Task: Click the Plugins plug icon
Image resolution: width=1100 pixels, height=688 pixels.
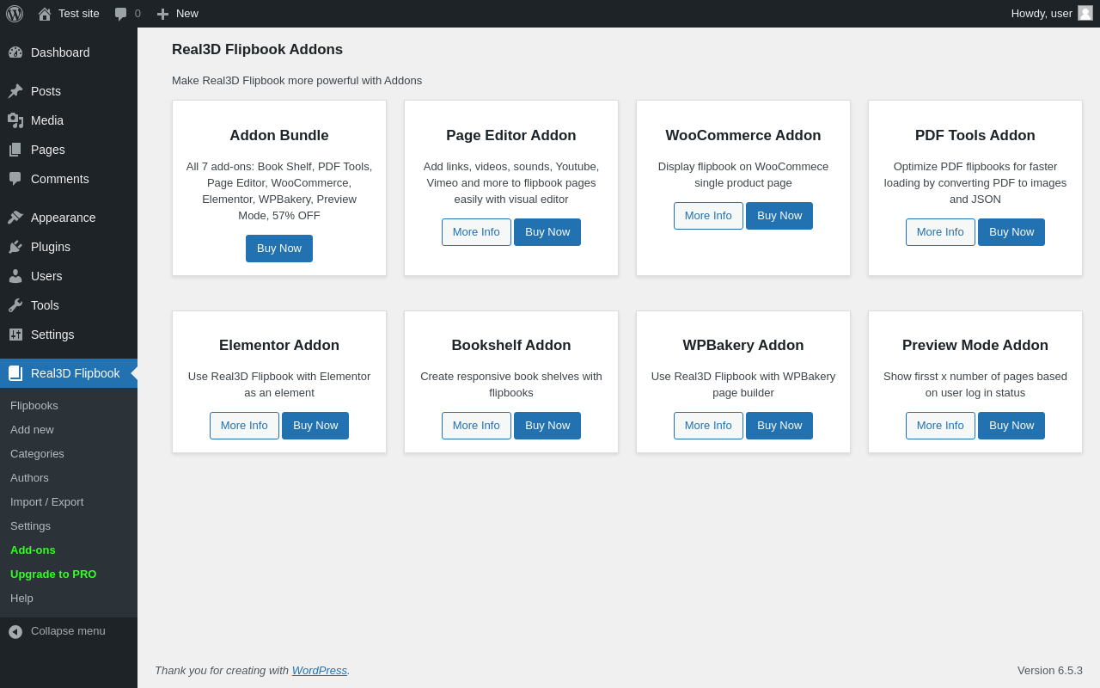Action: [x=15, y=247]
